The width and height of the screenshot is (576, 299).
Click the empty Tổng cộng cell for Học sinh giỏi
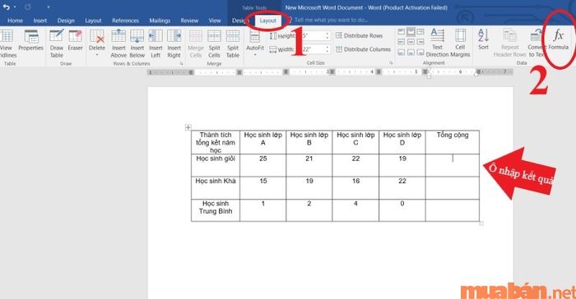[x=453, y=165]
